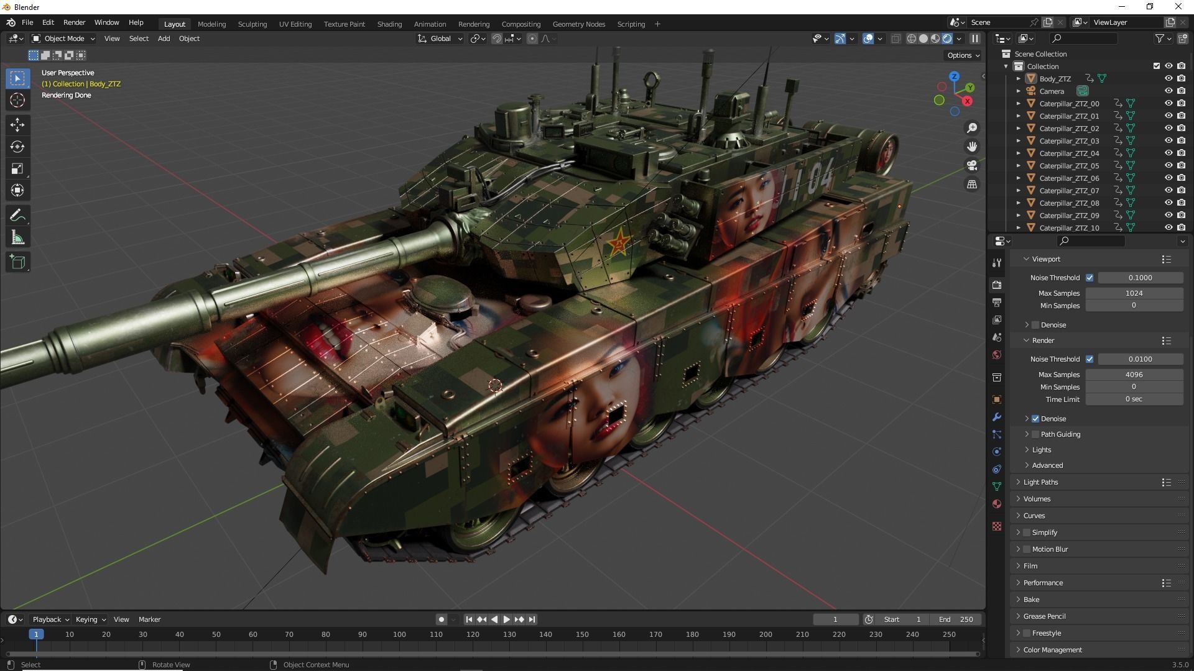The image size is (1194, 671).
Task: Expand the Light Paths panel
Action: tap(1040, 482)
